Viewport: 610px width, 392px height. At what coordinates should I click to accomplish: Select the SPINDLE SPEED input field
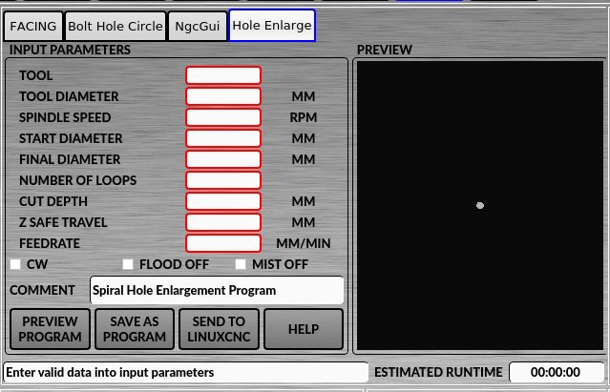click(223, 117)
